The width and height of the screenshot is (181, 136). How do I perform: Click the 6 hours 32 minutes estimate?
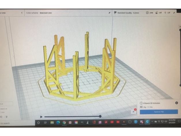(x=152, y=103)
